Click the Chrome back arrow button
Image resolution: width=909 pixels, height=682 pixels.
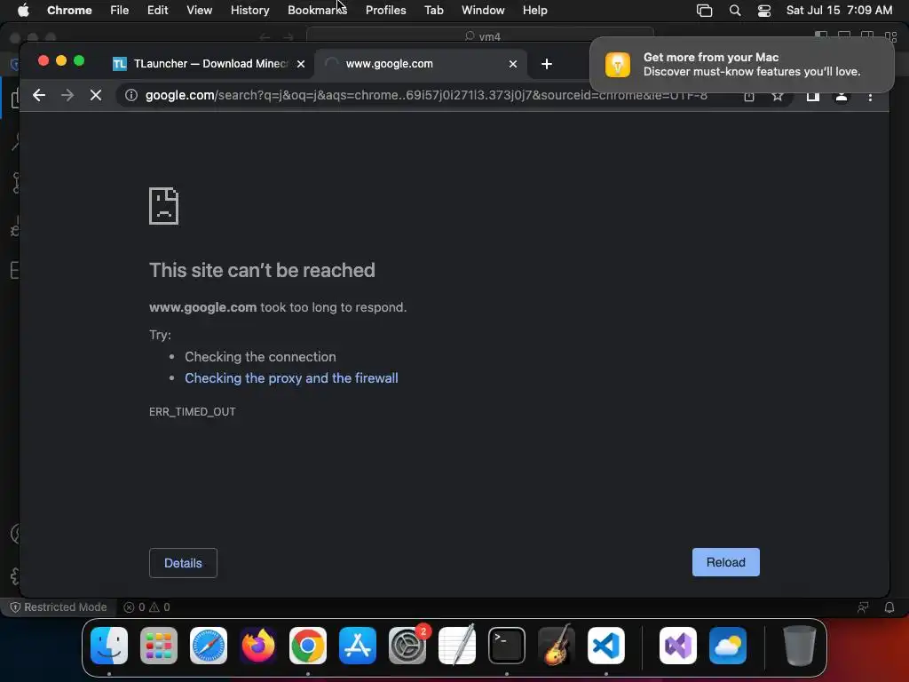click(x=39, y=95)
